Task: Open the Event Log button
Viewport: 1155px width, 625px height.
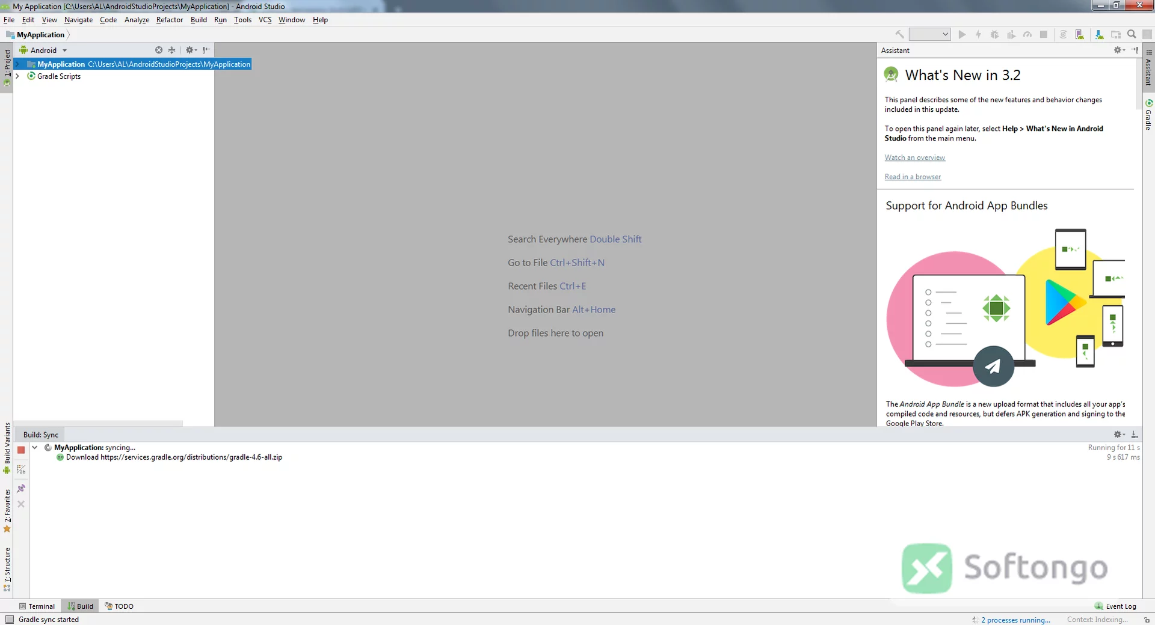Action: tap(1115, 606)
